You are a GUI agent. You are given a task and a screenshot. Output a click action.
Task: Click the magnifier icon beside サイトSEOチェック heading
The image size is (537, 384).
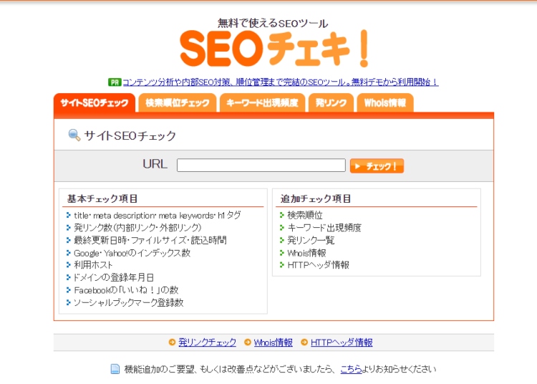tap(74, 135)
